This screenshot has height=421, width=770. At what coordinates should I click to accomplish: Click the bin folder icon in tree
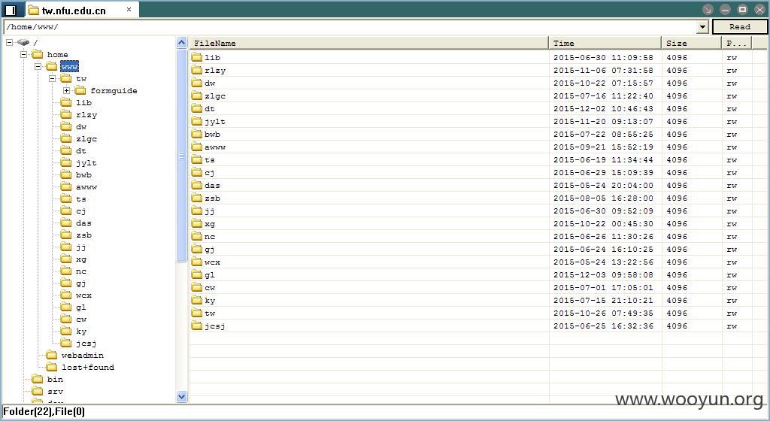38,379
